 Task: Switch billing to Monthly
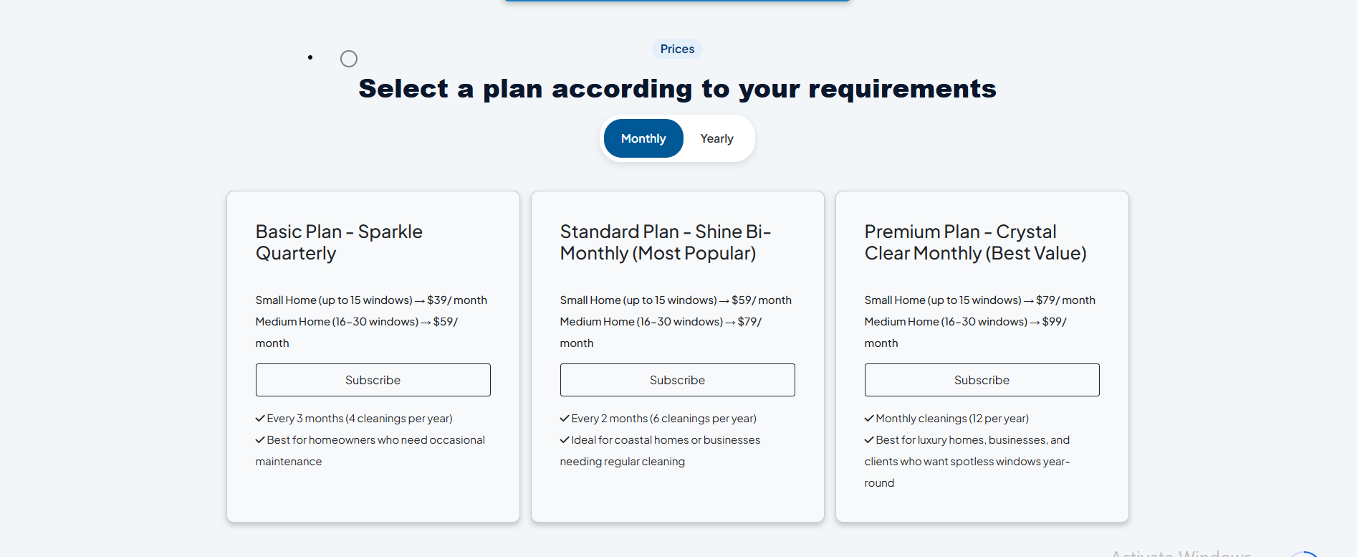click(x=643, y=138)
